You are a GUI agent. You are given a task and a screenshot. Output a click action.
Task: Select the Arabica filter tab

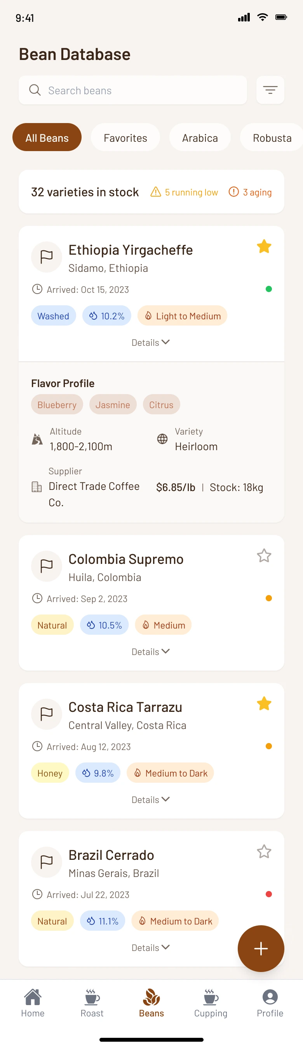pos(200,138)
